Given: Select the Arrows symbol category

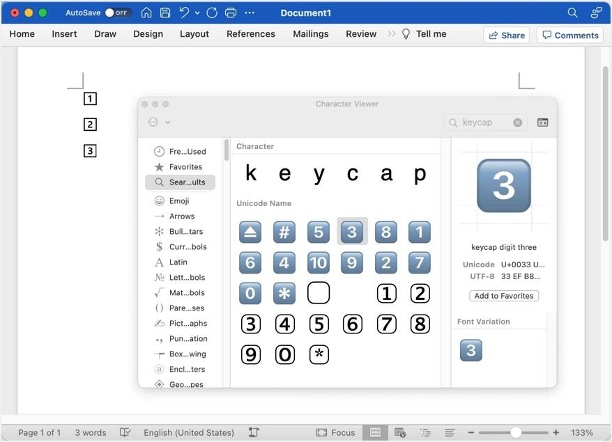Looking at the screenshot, I should (x=180, y=216).
